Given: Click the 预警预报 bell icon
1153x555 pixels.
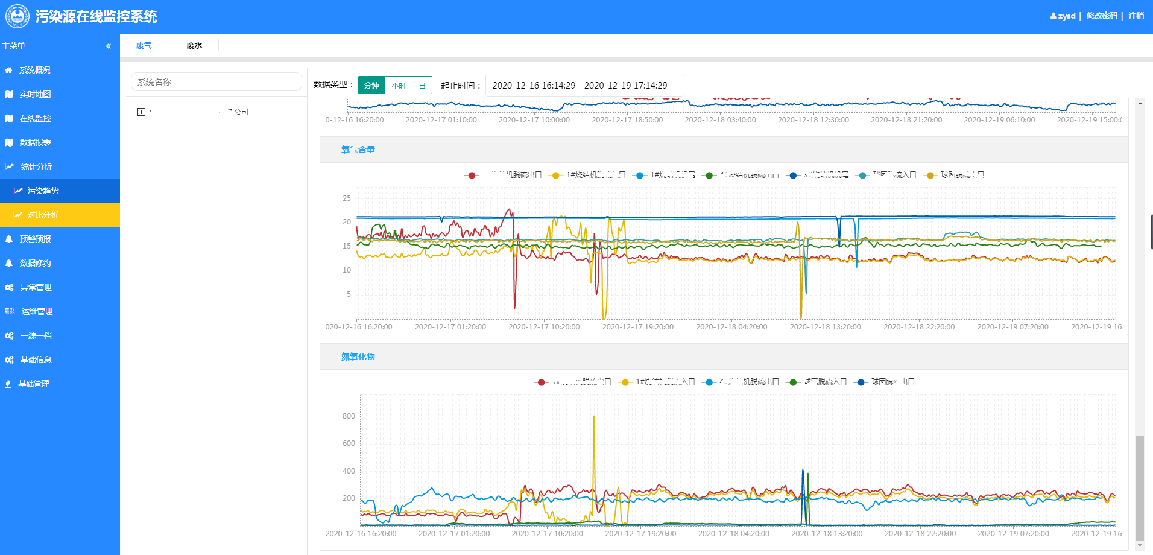Looking at the screenshot, I should click(x=8, y=239).
